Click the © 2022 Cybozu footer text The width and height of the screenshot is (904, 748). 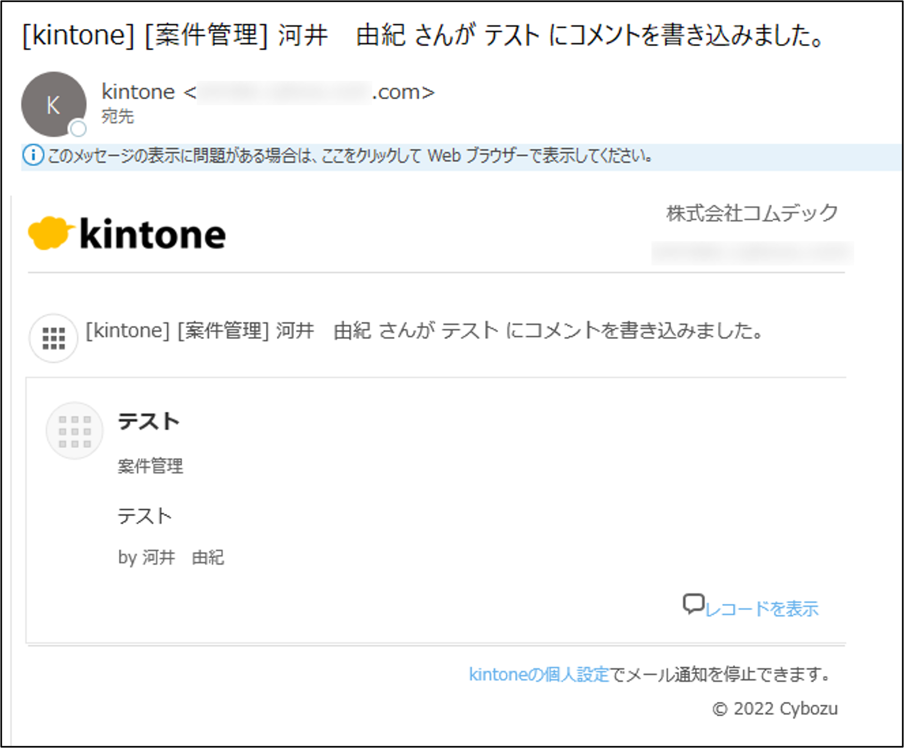(x=775, y=709)
